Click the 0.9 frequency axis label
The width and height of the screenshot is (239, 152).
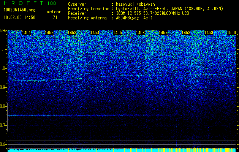3,87
